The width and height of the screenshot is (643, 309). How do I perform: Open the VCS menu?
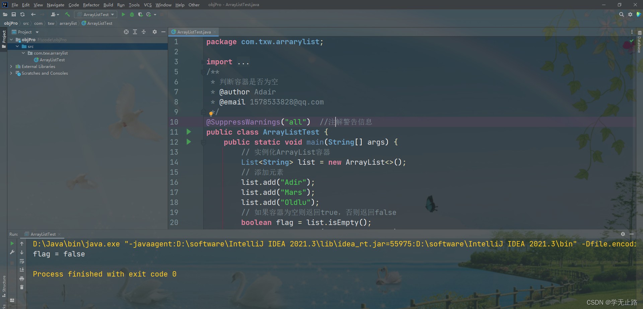pyautogui.click(x=148, y=5)
